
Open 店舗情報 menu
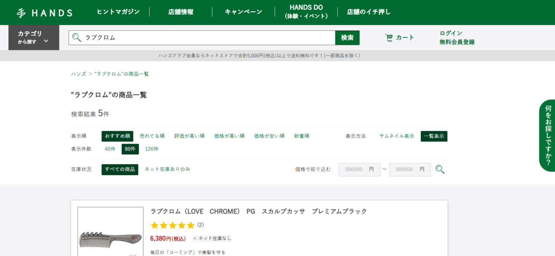tap(181, 12)
